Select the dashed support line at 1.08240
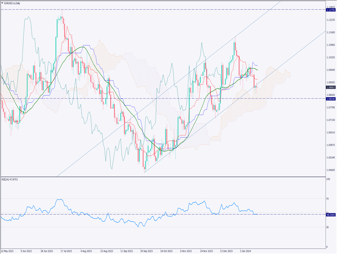Viewport: 337px width, 254px height. 149,99
